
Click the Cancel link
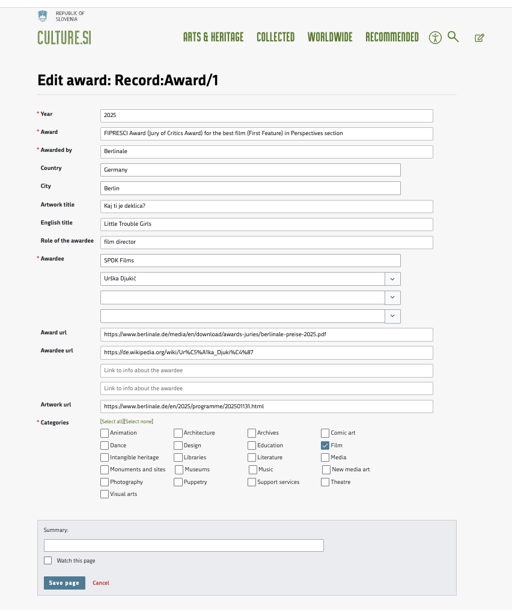click(101, 583)
